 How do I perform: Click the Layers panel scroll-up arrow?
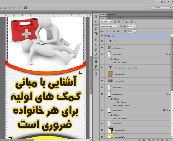tap(172, 35)
